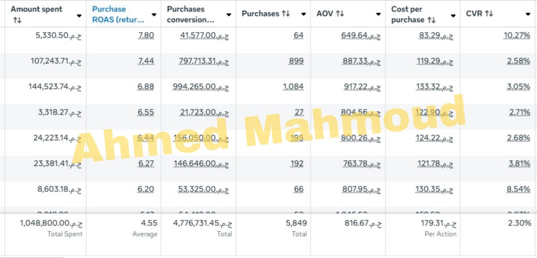Click the Cost per purchase sort arrows
This screenshot has height=258, width=537.
432,20
